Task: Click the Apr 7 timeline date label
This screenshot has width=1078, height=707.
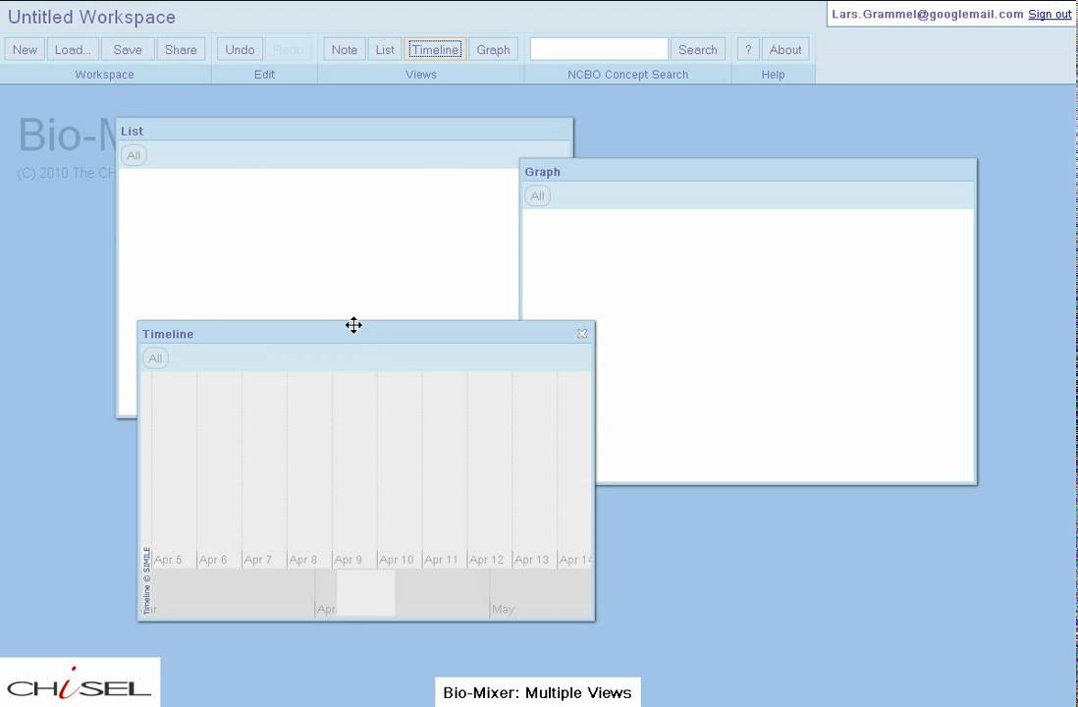Action: [258, 560]
